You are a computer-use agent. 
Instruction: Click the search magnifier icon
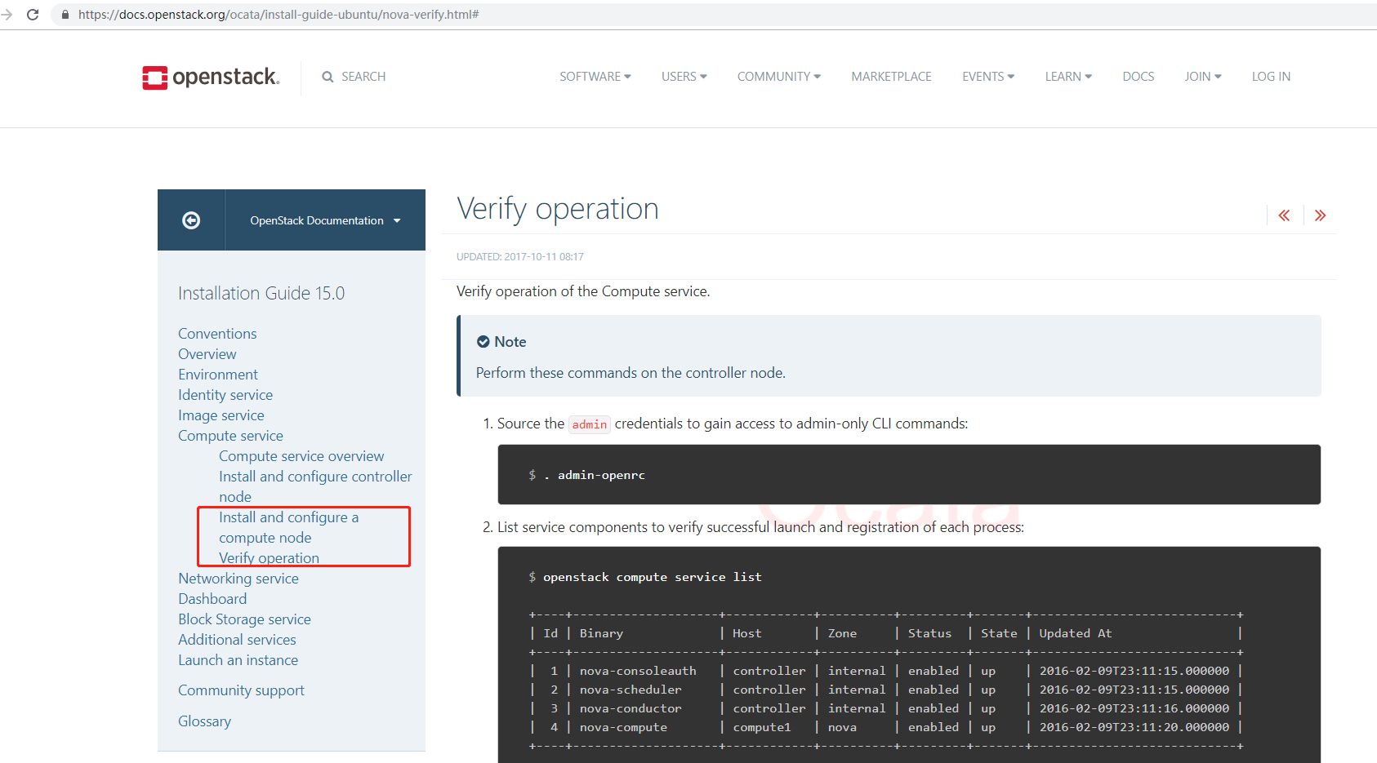(329, 76)
